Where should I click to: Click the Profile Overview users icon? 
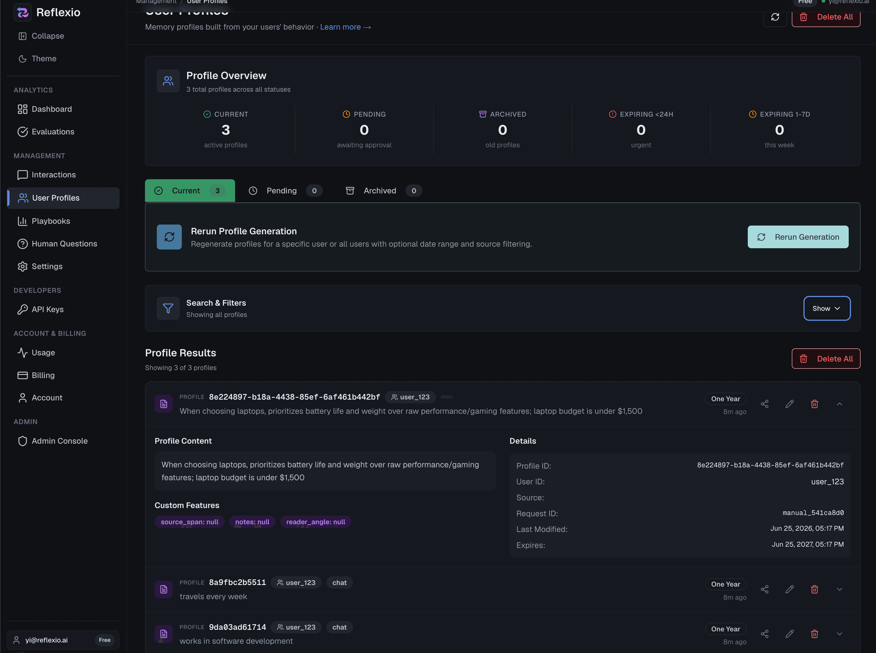click(x=168, y=81)
